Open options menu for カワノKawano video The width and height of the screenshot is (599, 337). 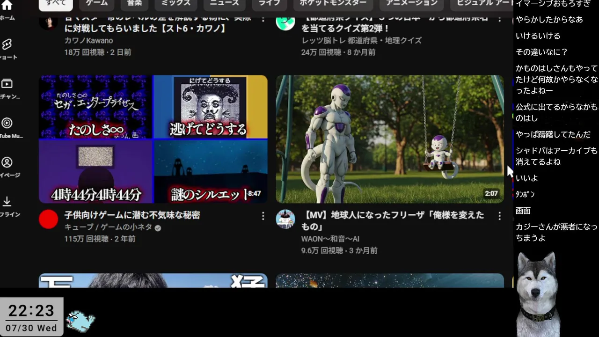point(263,20)
